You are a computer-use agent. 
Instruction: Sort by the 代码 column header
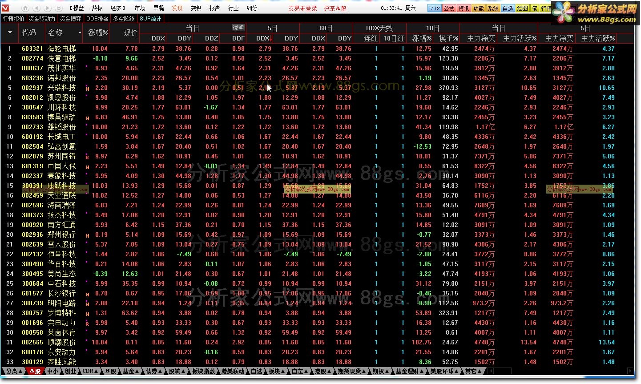point(29,32)
